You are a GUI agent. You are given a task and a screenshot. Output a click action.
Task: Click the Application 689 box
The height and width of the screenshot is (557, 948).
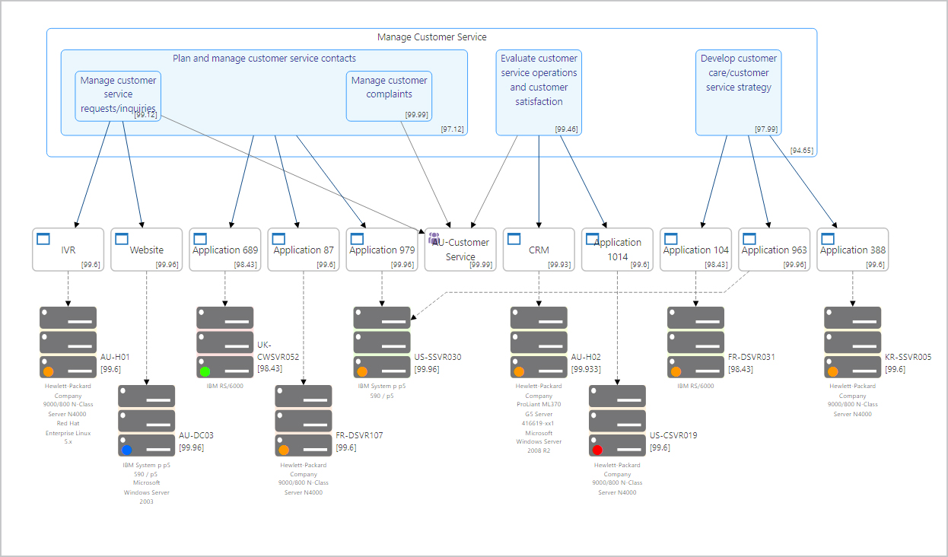click(x=225, y=250)
